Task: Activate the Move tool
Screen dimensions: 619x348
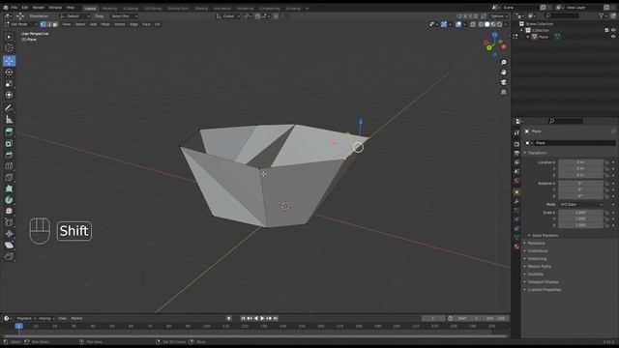Action: pos(9,61)
